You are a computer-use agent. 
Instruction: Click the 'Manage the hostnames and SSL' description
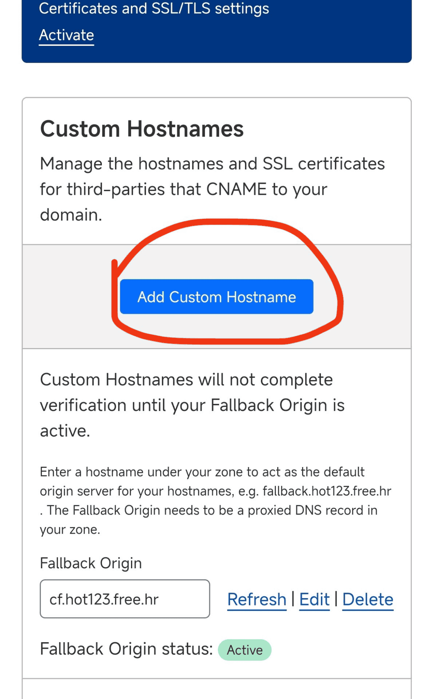coord(212,189)
